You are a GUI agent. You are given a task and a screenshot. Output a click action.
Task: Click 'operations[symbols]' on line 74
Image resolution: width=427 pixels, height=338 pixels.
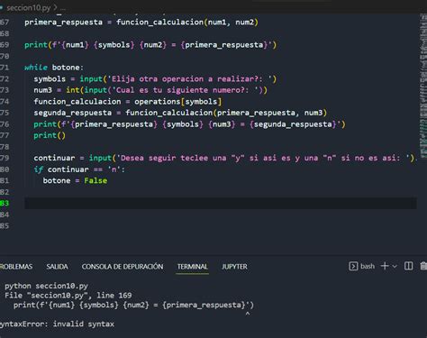coord(177,102)
